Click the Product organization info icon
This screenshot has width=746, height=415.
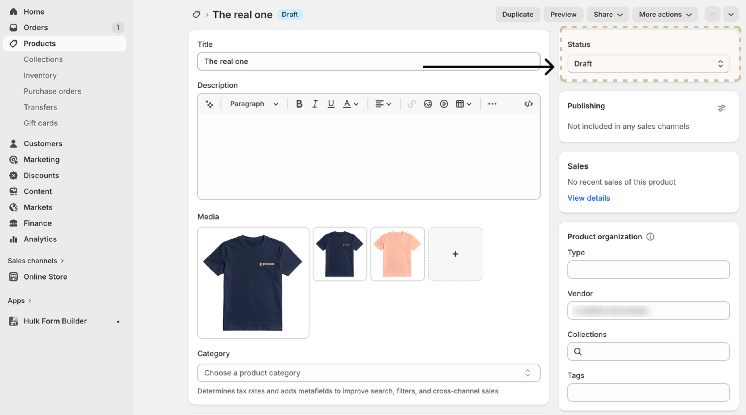click(650, 237)
